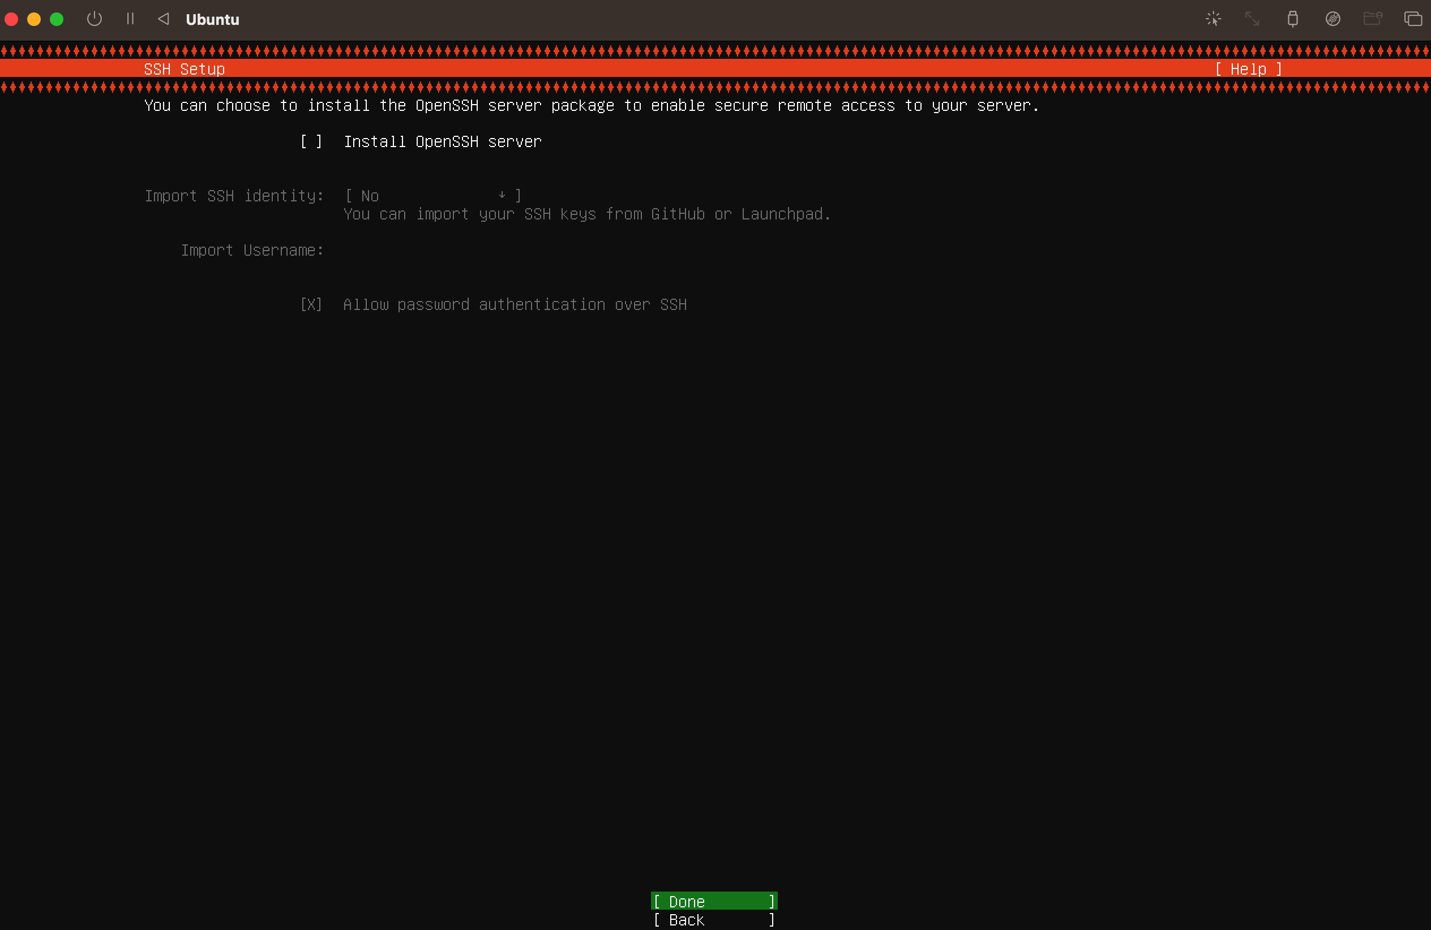Screen dimensions: 1431x930
Task: Click the capture mouse cursor icon
Action: 1213,19
